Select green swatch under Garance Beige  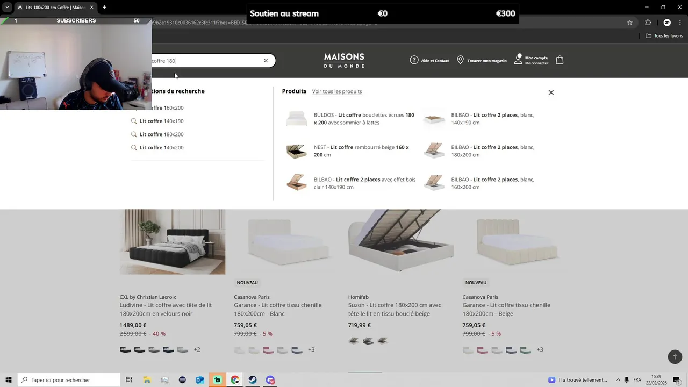point(526,350)
